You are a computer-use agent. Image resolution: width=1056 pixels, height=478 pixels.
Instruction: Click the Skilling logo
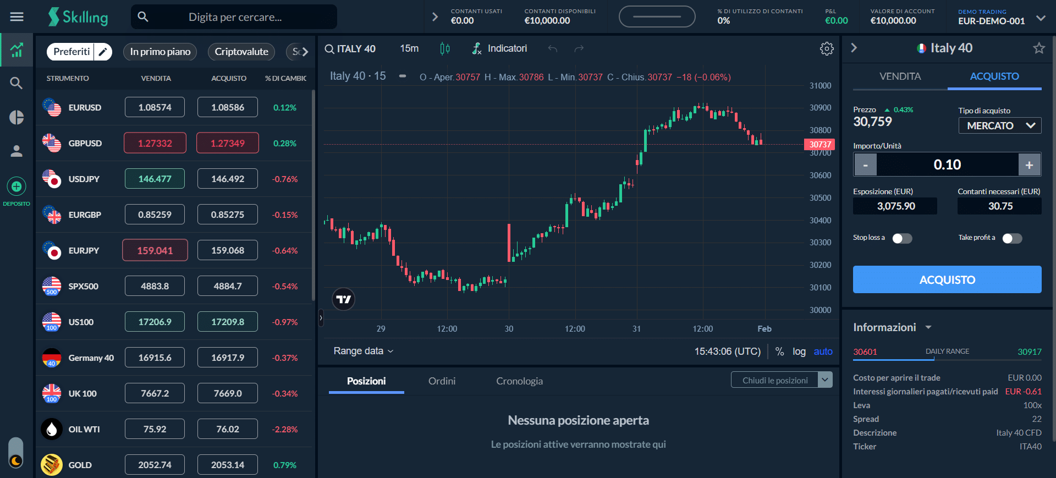click(x=78, y=17)
